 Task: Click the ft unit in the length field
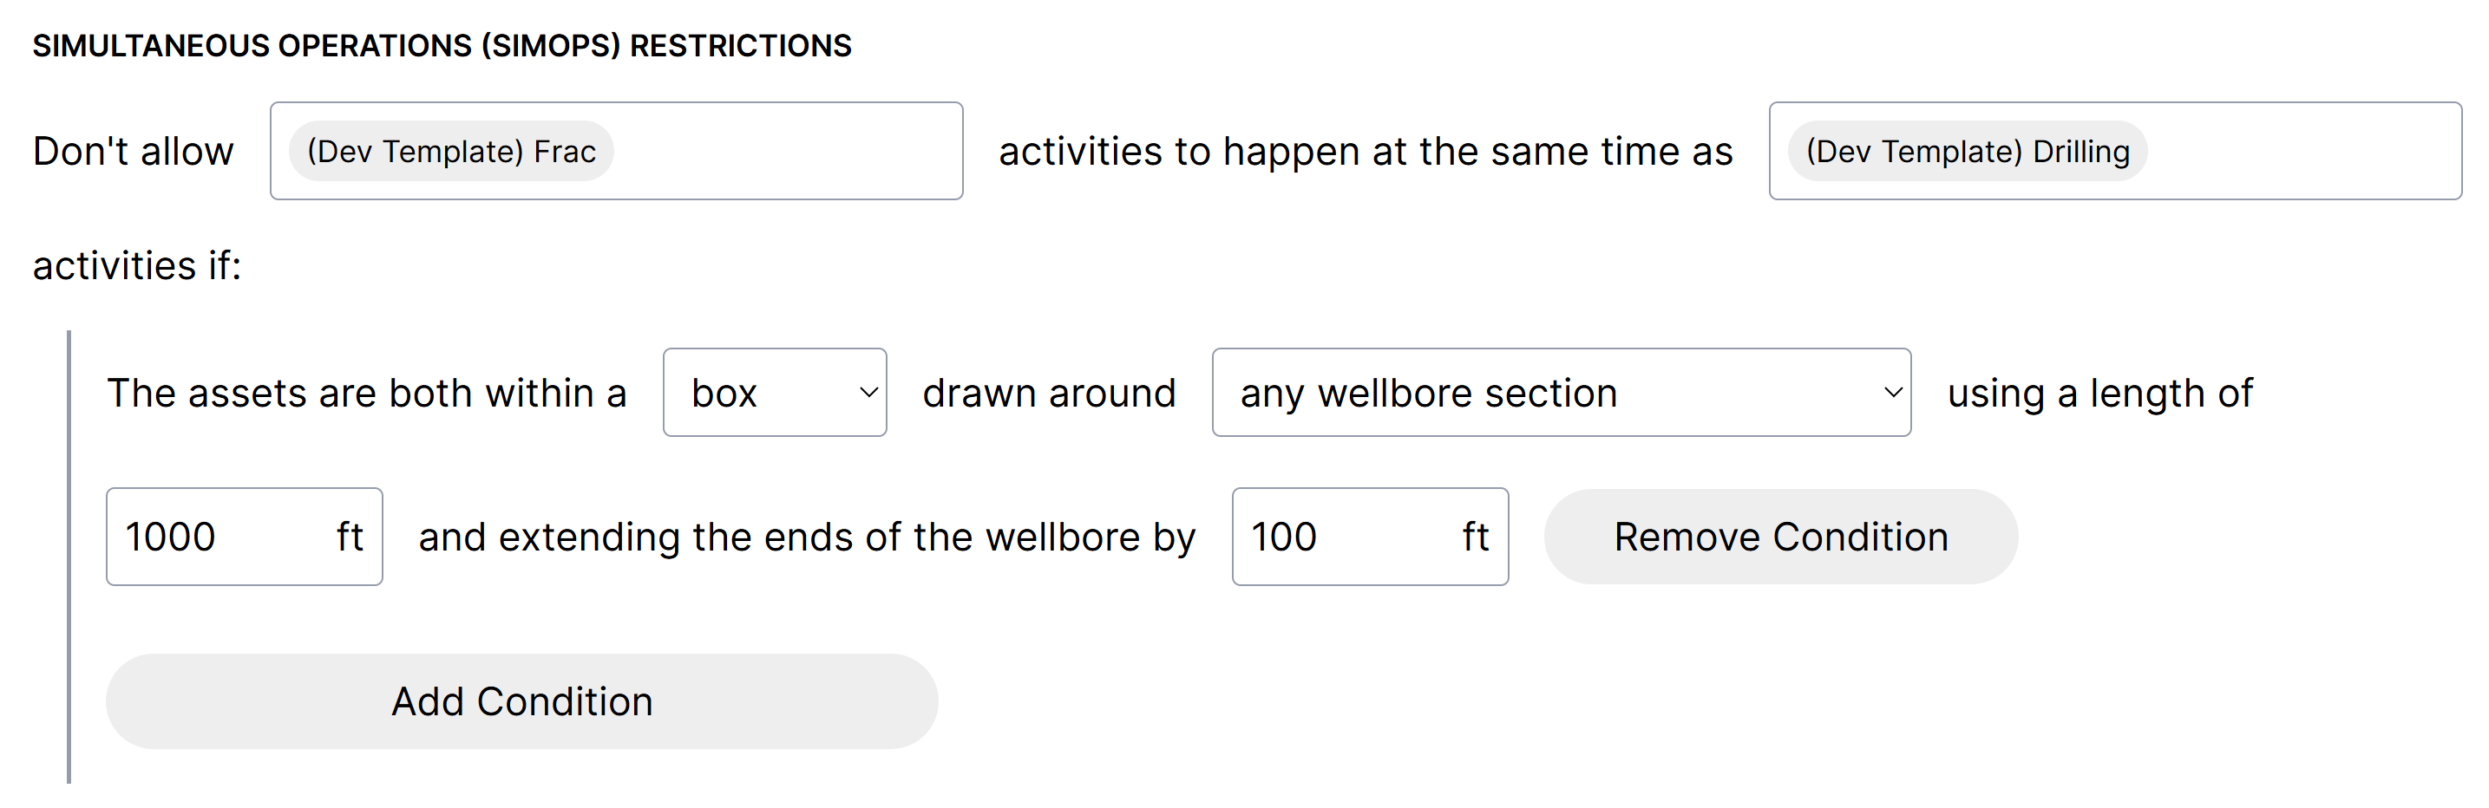click(x=350, y=537)
